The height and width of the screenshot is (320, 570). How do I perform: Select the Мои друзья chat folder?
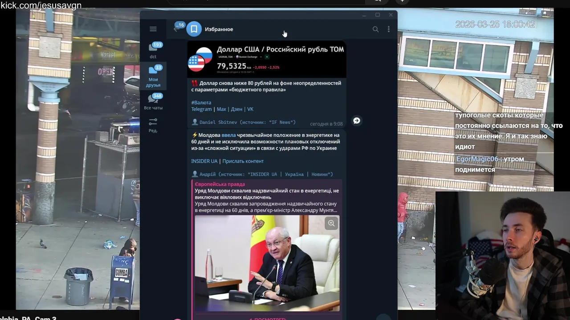(x=153, y=76)
